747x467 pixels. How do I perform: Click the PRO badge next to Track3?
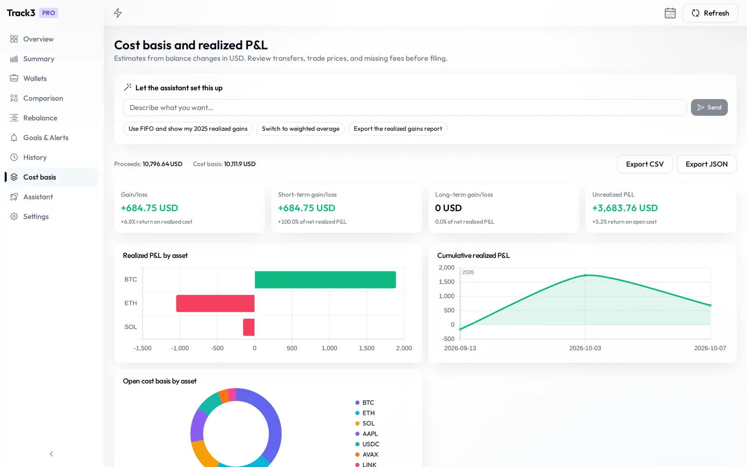point(49,13)
